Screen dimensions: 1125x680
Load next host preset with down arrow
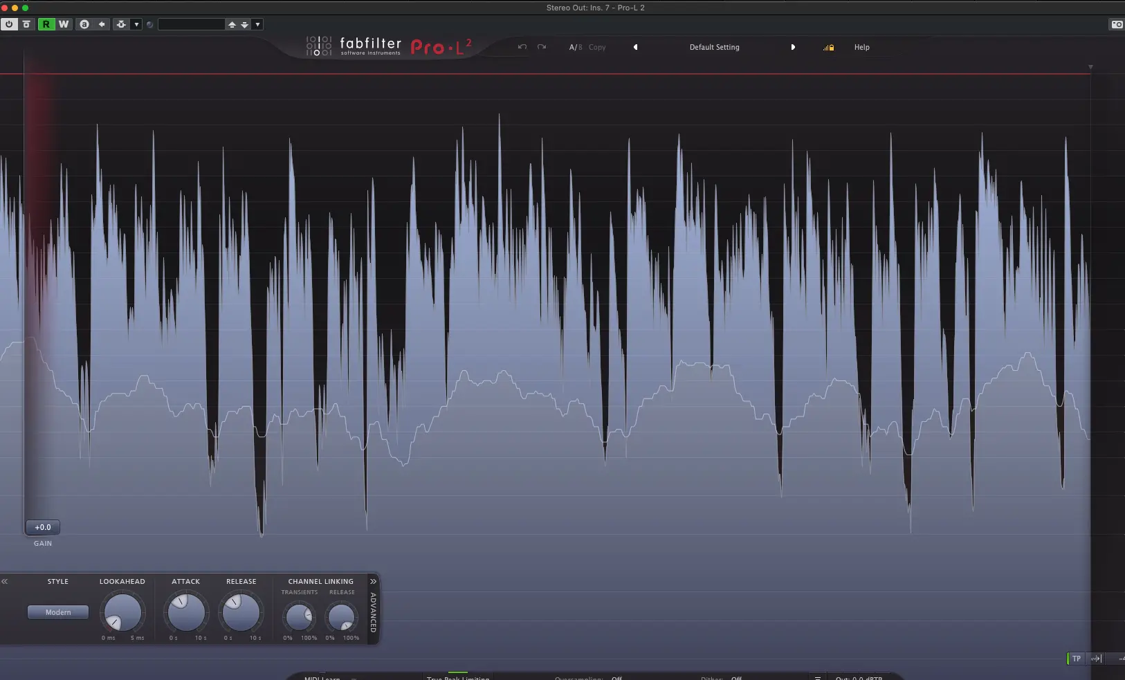(x=244, y=24)
